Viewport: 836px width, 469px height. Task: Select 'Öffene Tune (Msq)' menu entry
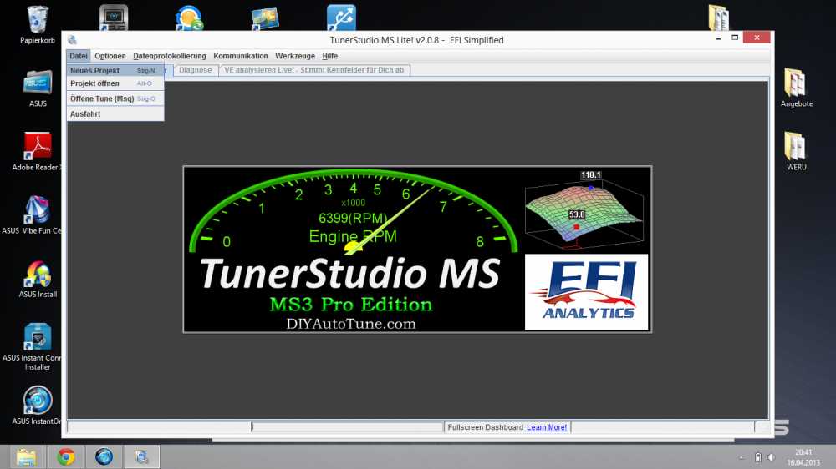click(102, 98)
